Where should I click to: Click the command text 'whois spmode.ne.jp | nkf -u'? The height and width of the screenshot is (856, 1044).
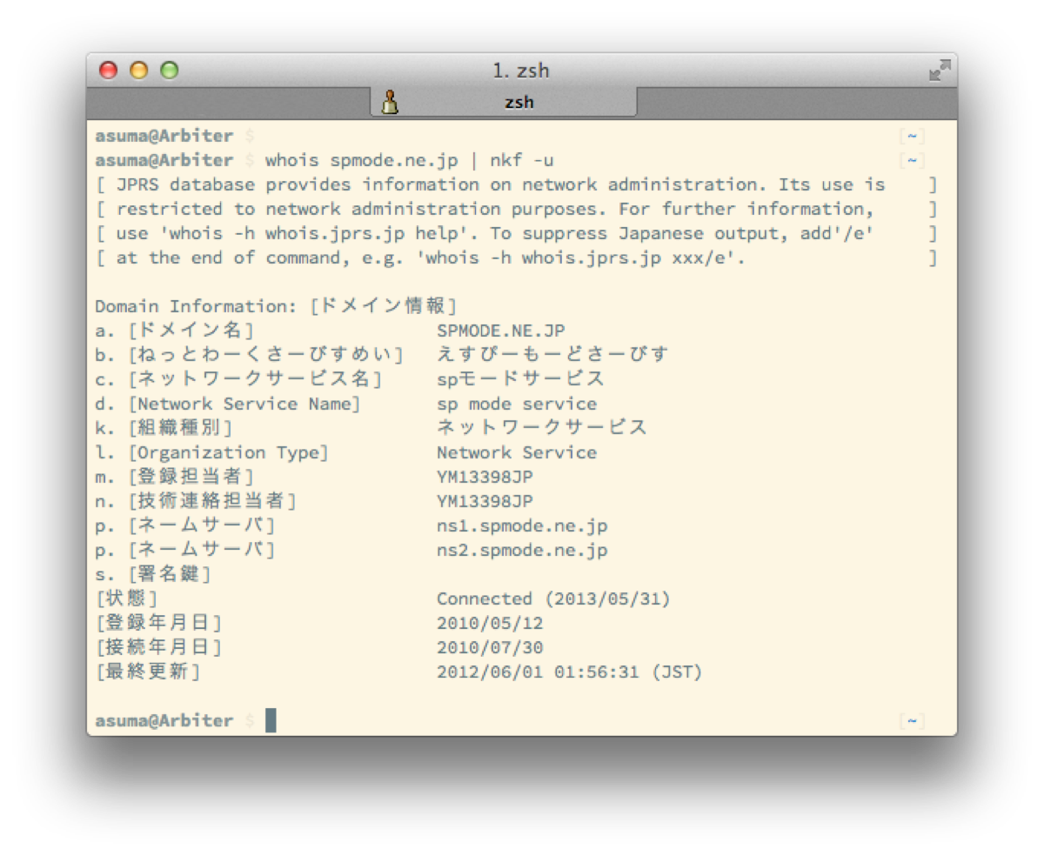pyautogui.click(x=410, y=161)
